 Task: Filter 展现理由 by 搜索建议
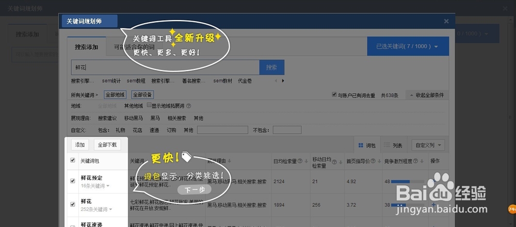click(107, 118)
